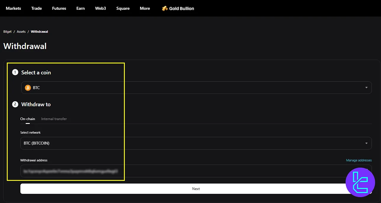Open the Futures menu
Screen dimensions: 381x203
[59, 8]
